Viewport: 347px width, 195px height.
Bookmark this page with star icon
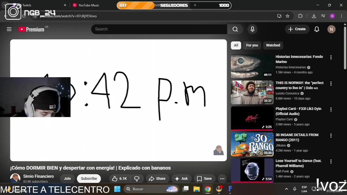tap(288, 16)
